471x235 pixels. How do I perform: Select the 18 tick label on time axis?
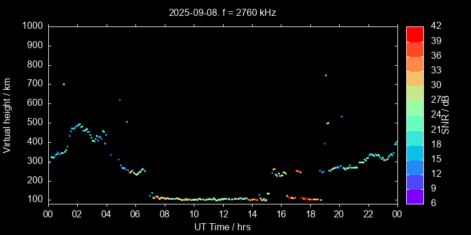[x=310, y=214]
